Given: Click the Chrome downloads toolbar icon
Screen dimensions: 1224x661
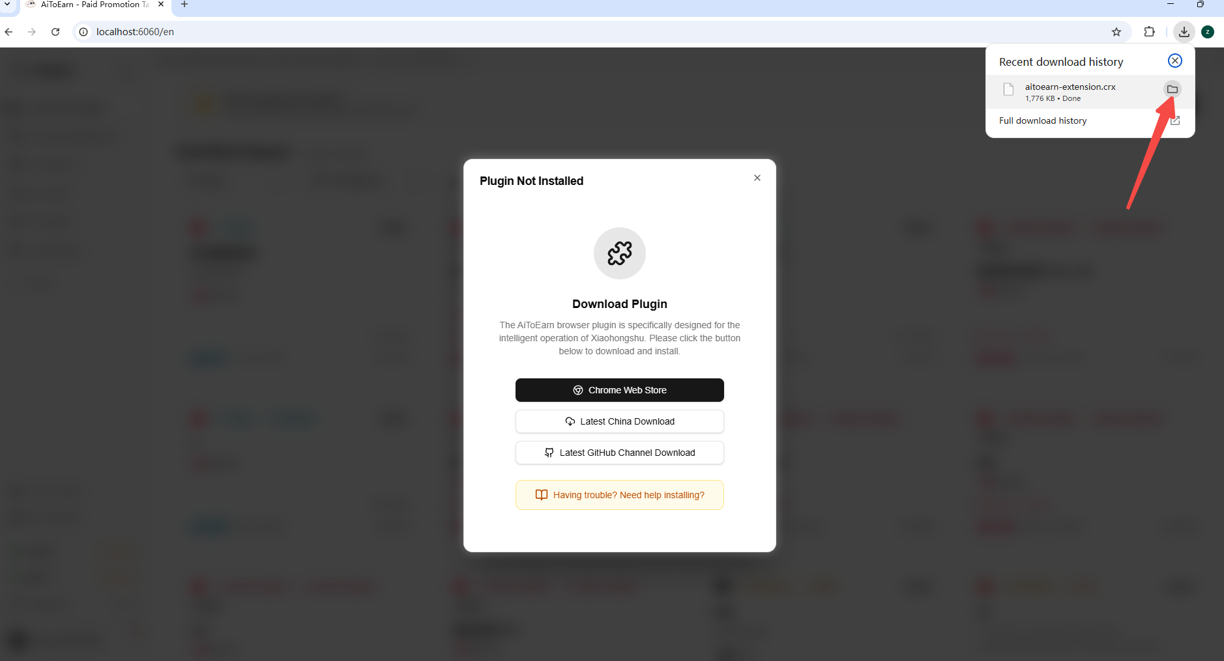Looking at the screenshot, I should pyautogui.click(x=1184, y=31).
